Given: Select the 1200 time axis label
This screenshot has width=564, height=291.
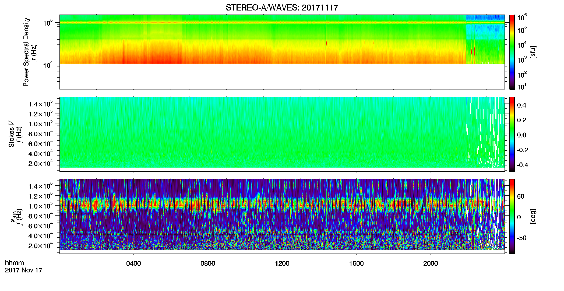Looking at the screenshot, I should [x=282, y=264].
